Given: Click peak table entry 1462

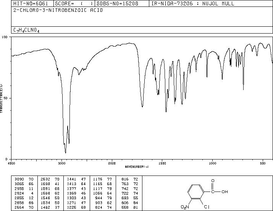Looking at the screenshot, I should pos(45,208).
